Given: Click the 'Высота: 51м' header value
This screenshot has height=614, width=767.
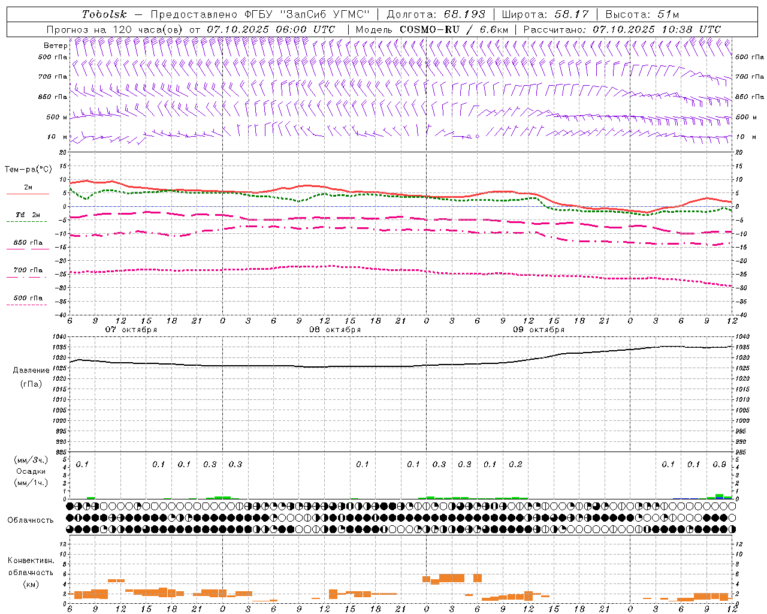Looking at the screenshot, I should click(642, 14).
